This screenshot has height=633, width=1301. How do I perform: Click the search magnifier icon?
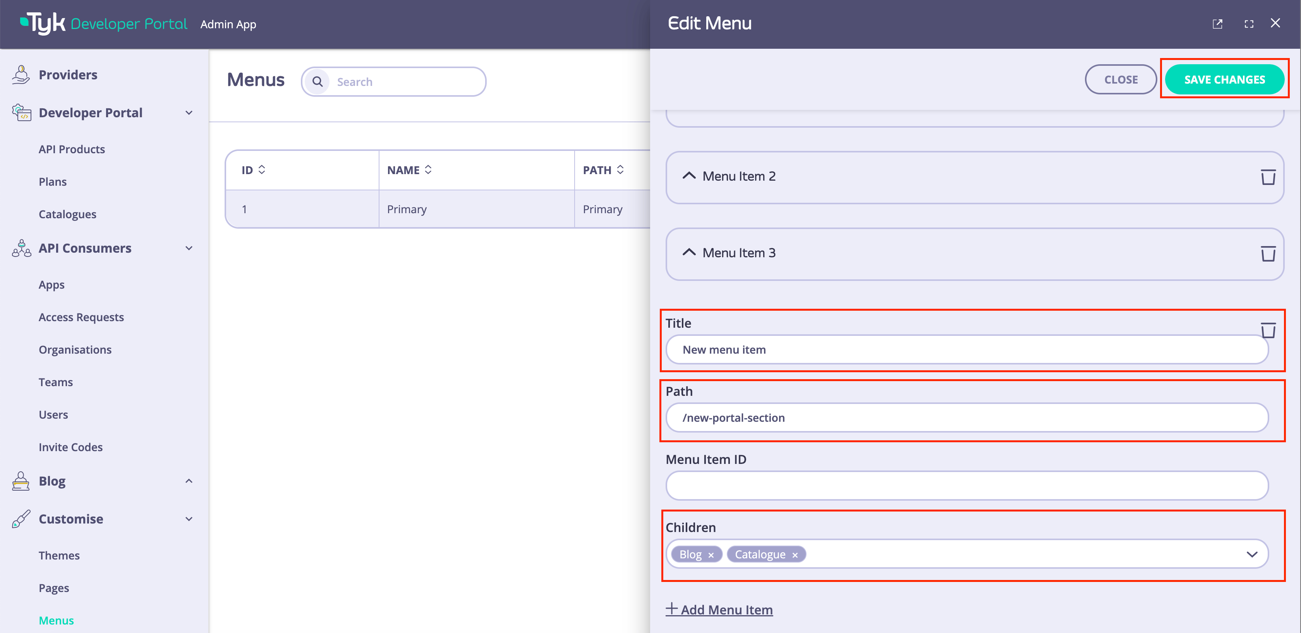point(317,82)
